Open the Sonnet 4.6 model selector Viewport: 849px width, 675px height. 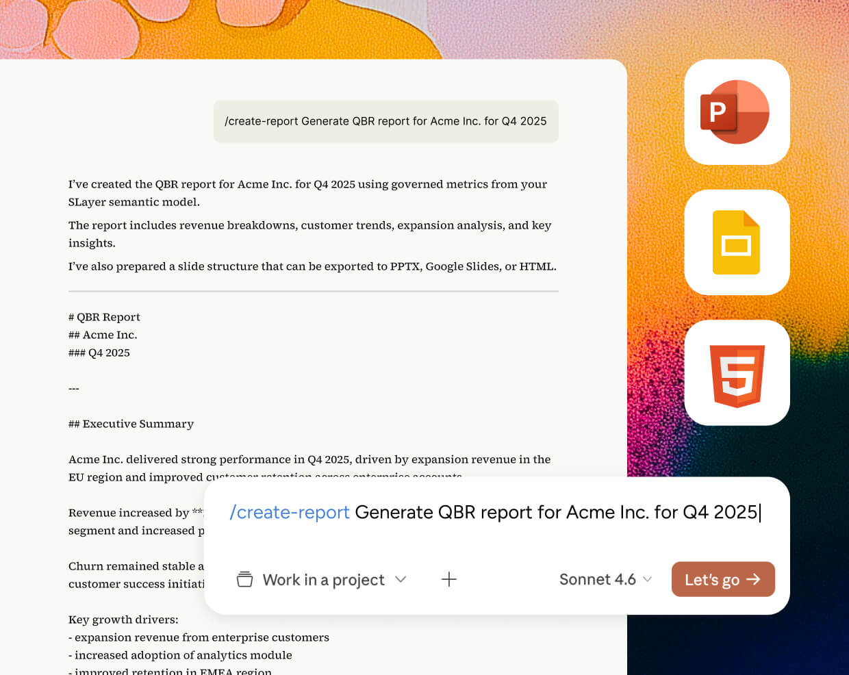[x=605, y=579]
